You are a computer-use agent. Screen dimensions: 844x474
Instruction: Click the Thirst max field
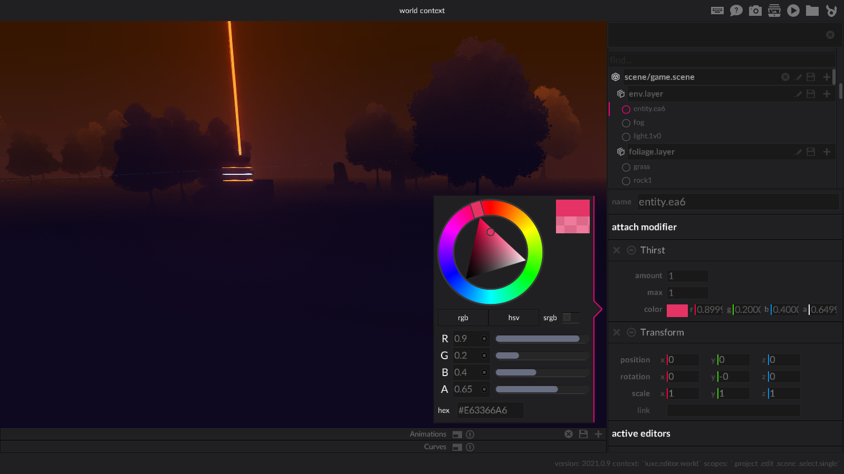[687, 293]
